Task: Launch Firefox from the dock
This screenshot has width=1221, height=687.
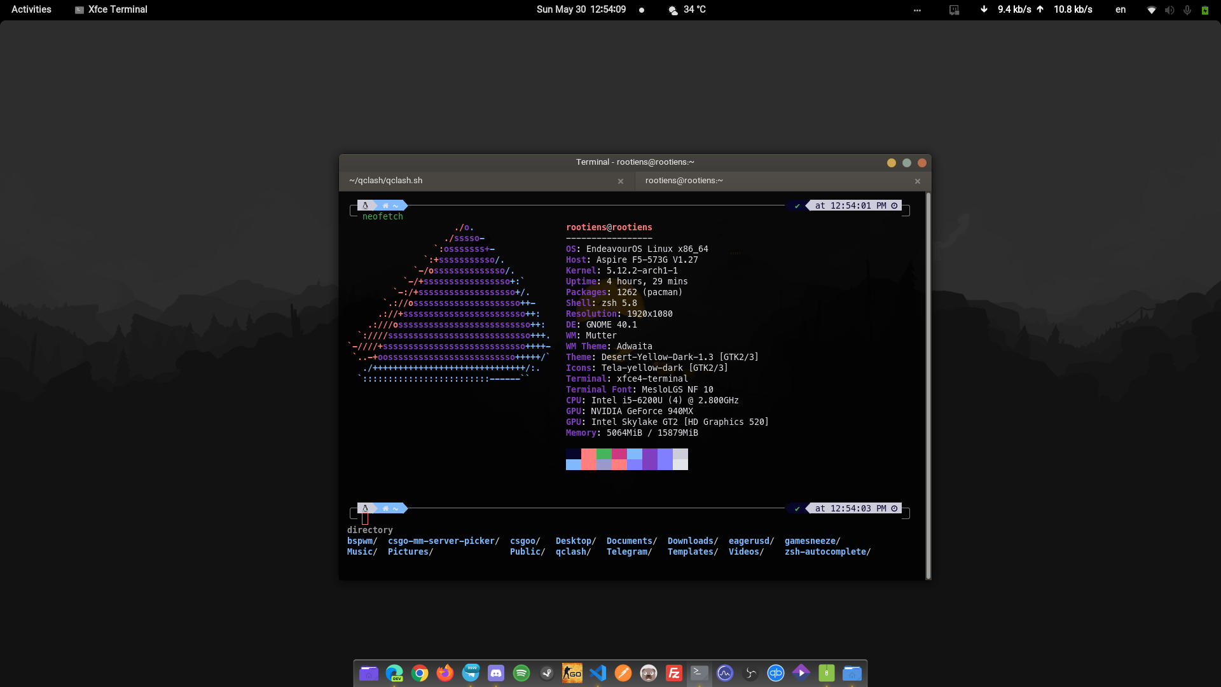Action: (445, 673)
